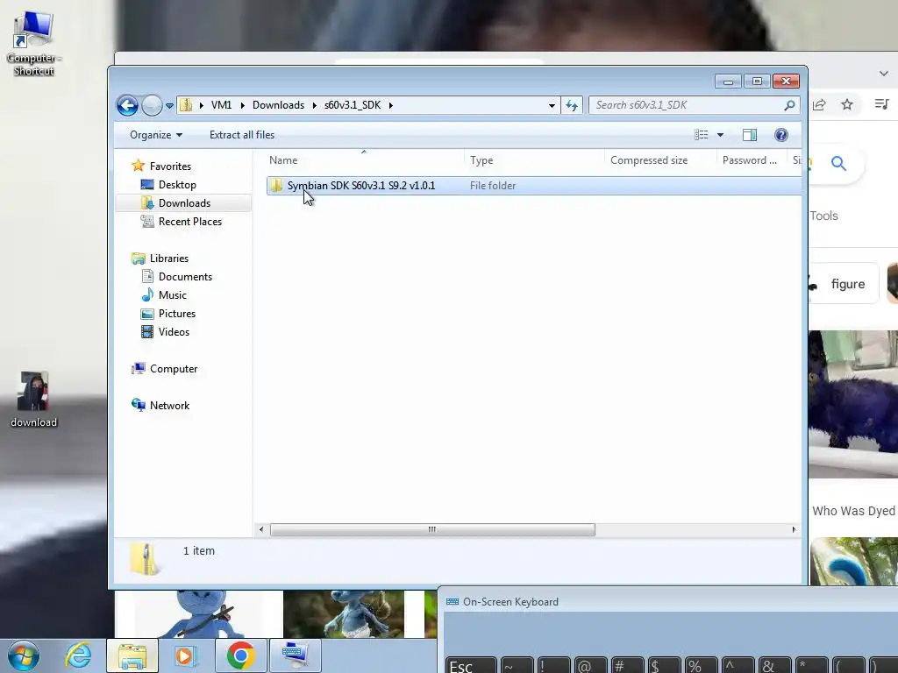Select Network in navigation pane
Viewport: 898px width, 673px height.
point(169,406)
